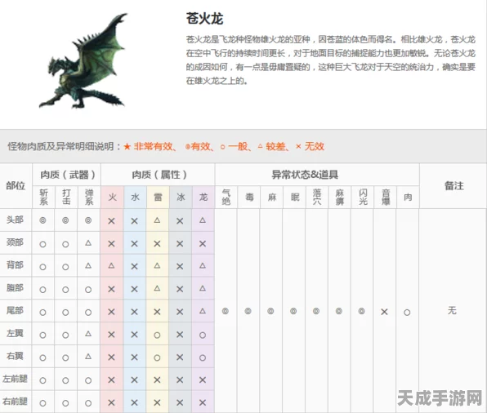Select the 苍火龙 title heading

(204, 18)
